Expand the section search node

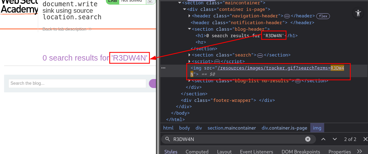(x=189, y=55)
